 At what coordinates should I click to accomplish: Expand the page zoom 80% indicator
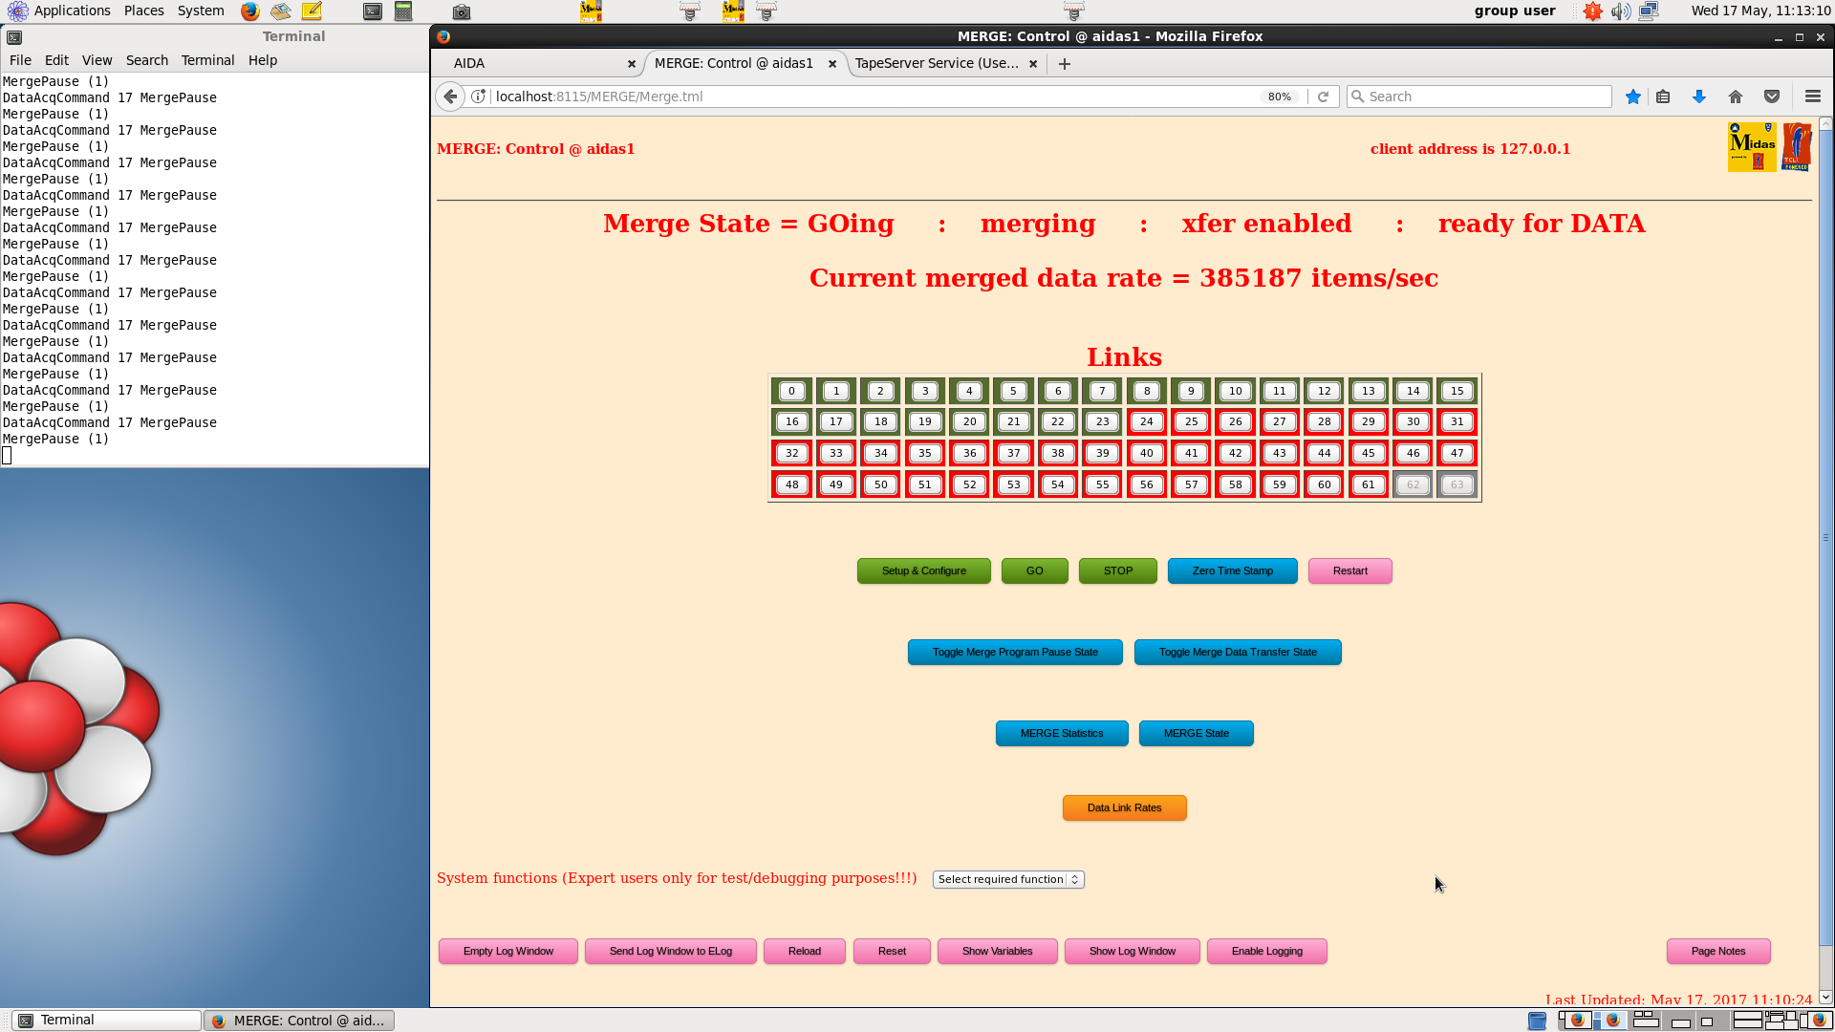tap(1279, 97)
